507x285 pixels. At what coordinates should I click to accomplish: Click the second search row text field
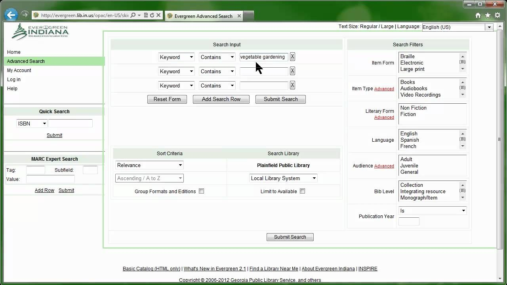click(x=264, y=71)
